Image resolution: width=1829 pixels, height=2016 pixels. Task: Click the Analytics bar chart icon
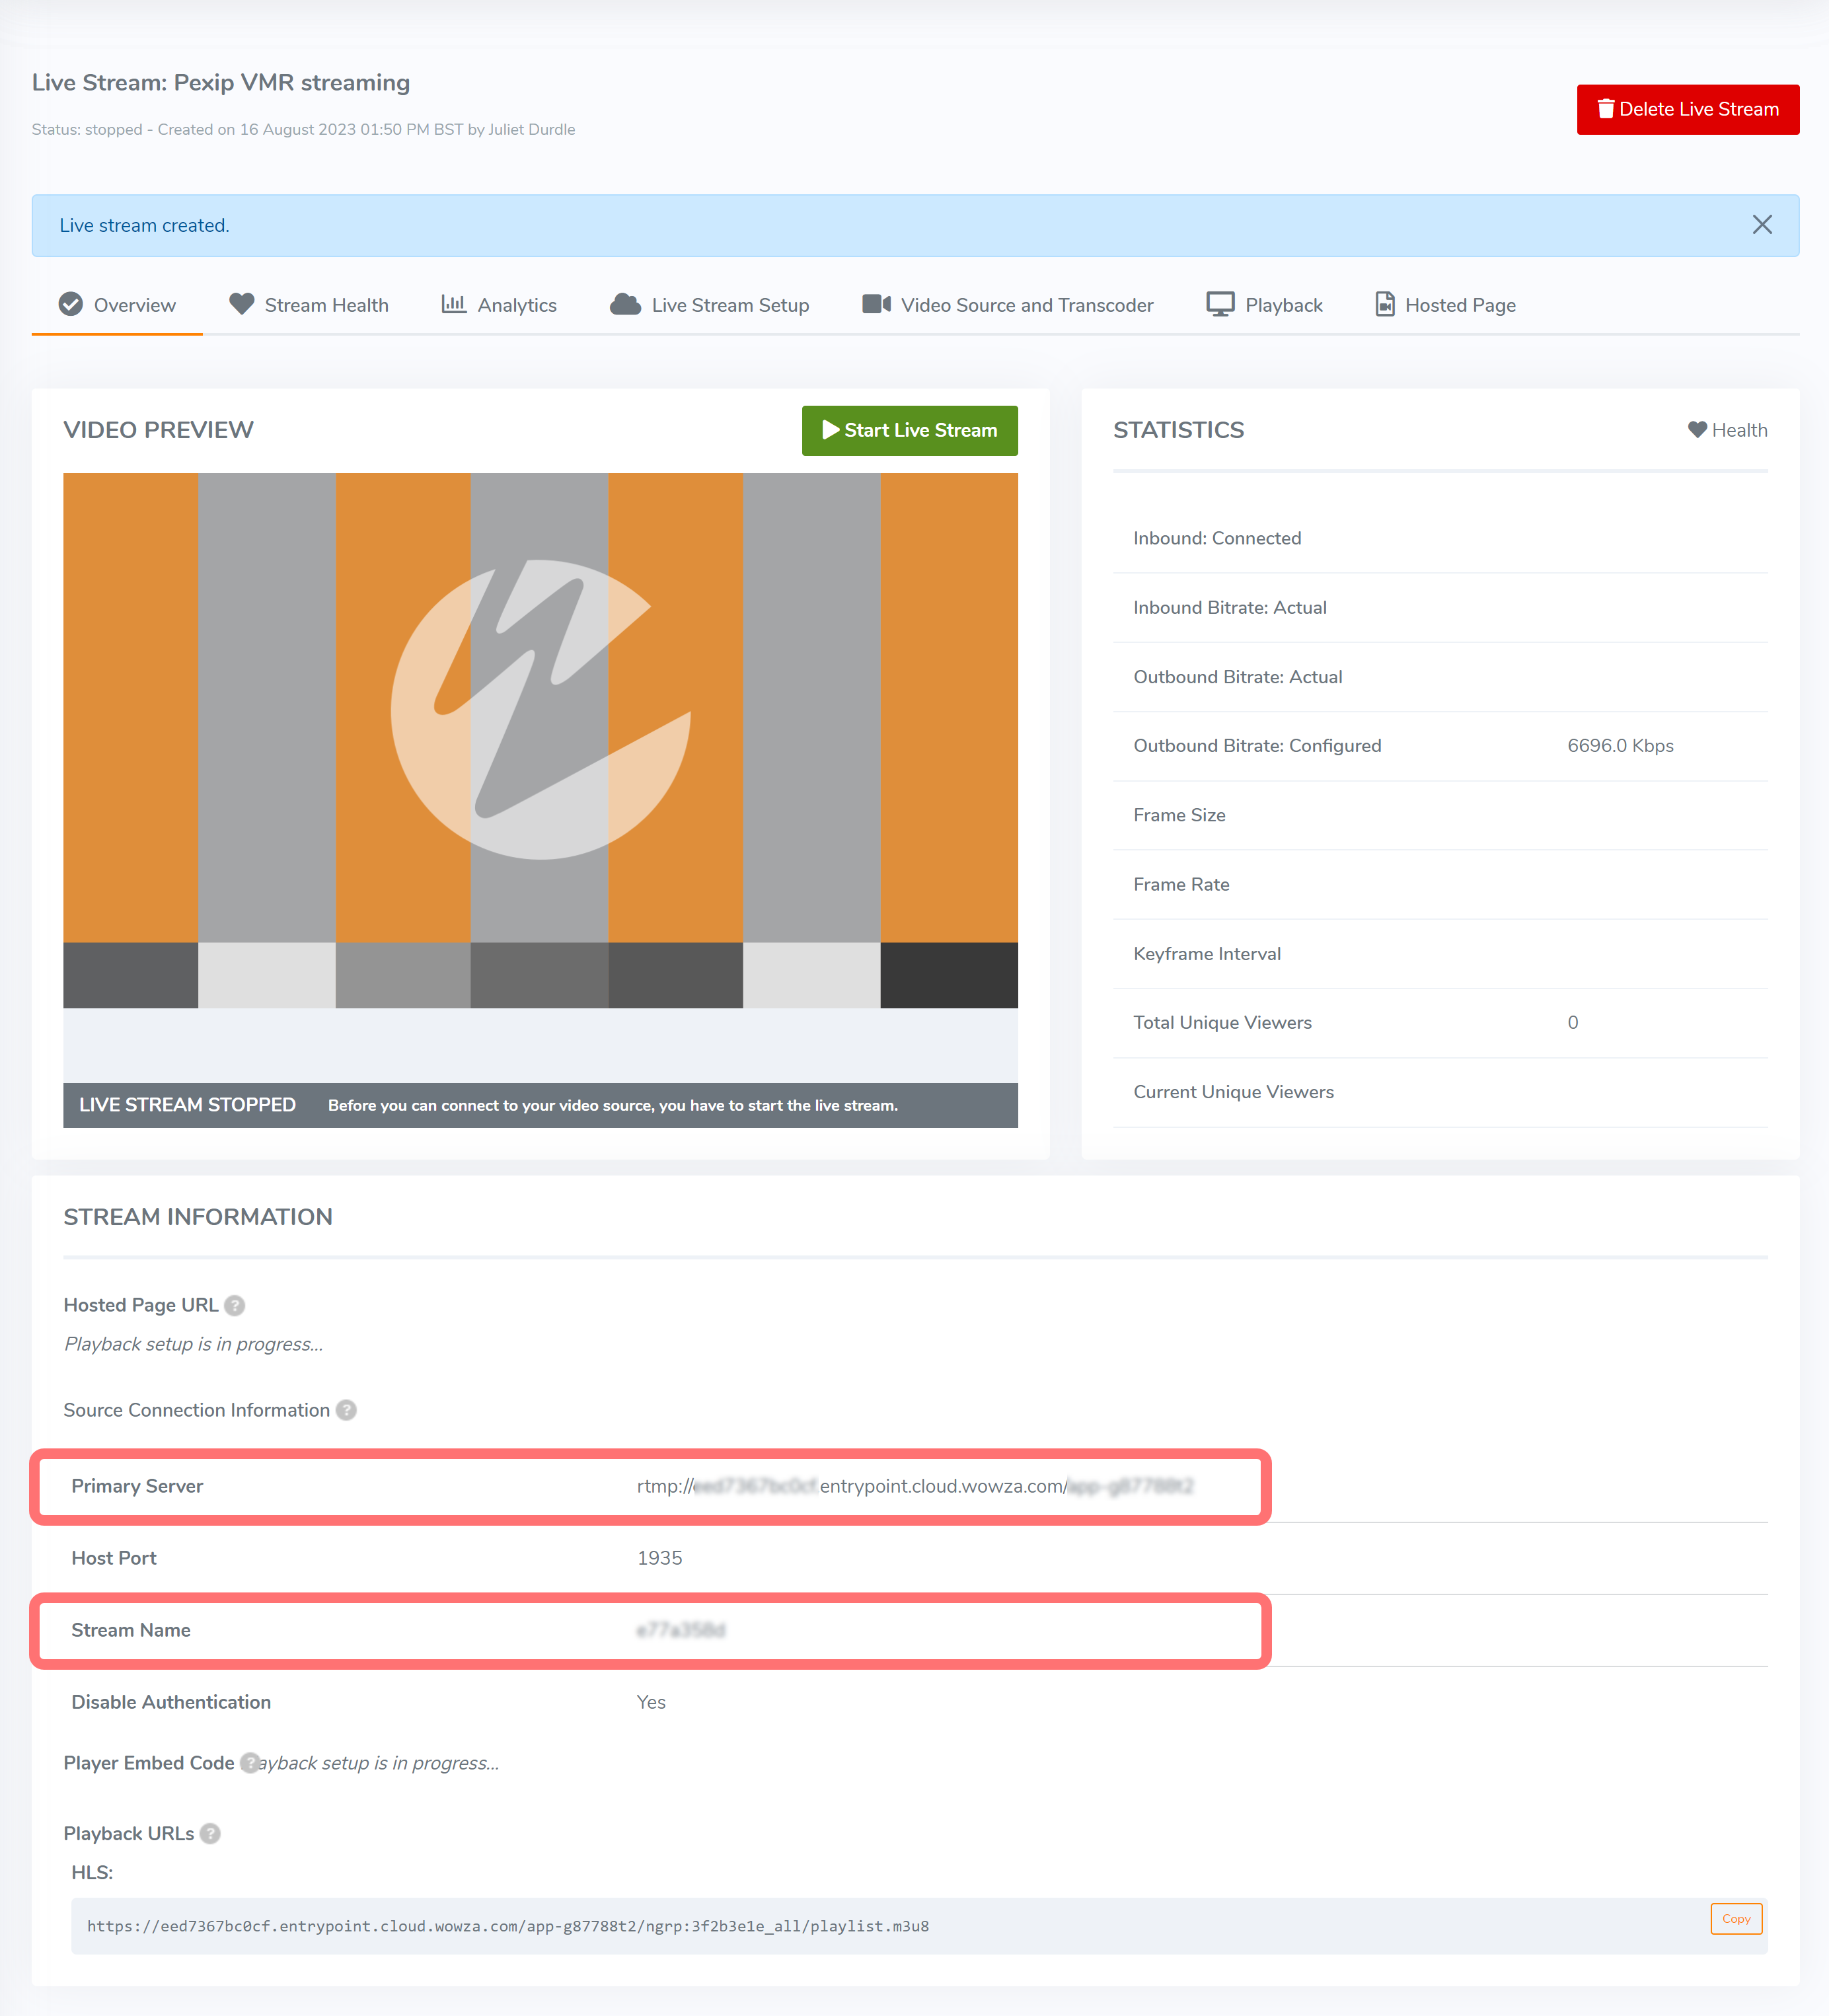454,304
